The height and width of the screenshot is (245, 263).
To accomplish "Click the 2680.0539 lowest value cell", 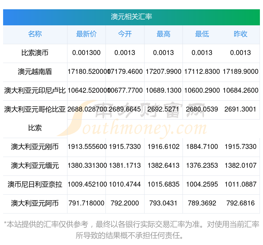I will [x=202, y=109].
